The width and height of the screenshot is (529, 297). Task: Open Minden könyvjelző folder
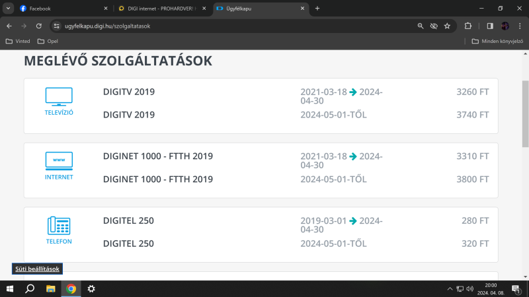[498, 41]
